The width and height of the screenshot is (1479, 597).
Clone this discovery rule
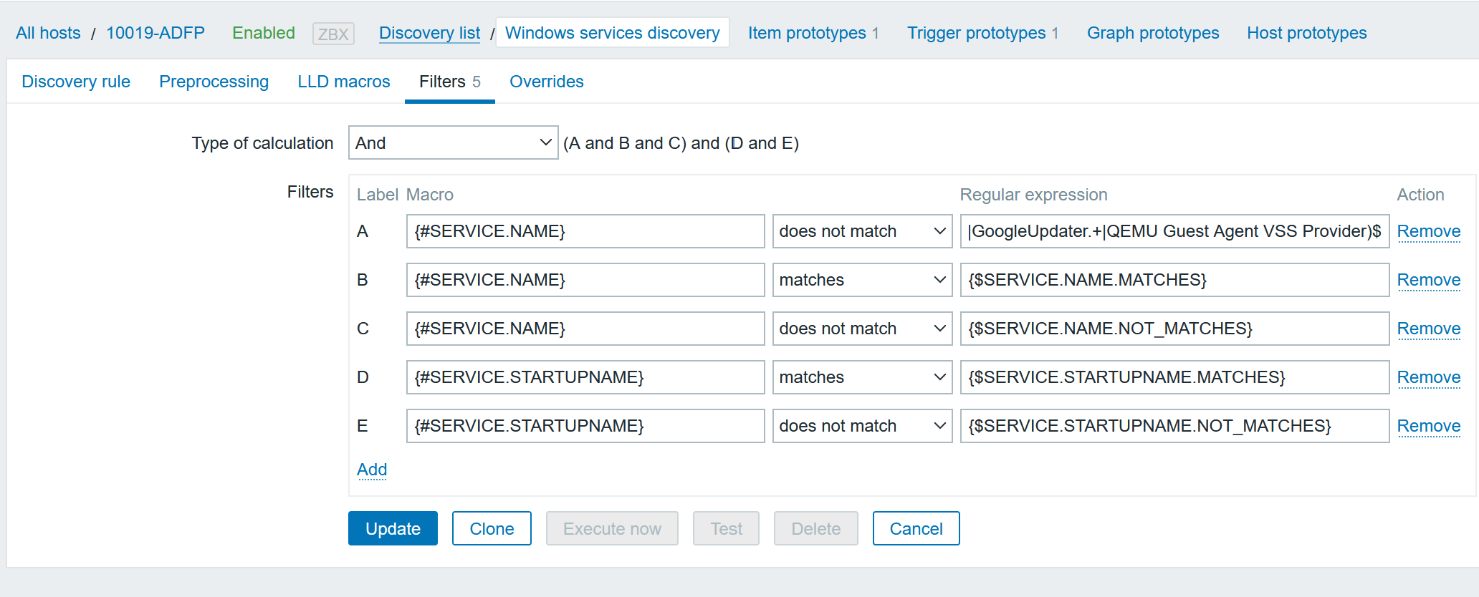coord(492,528)
